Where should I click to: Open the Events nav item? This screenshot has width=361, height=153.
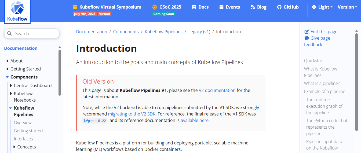[229, 7]
